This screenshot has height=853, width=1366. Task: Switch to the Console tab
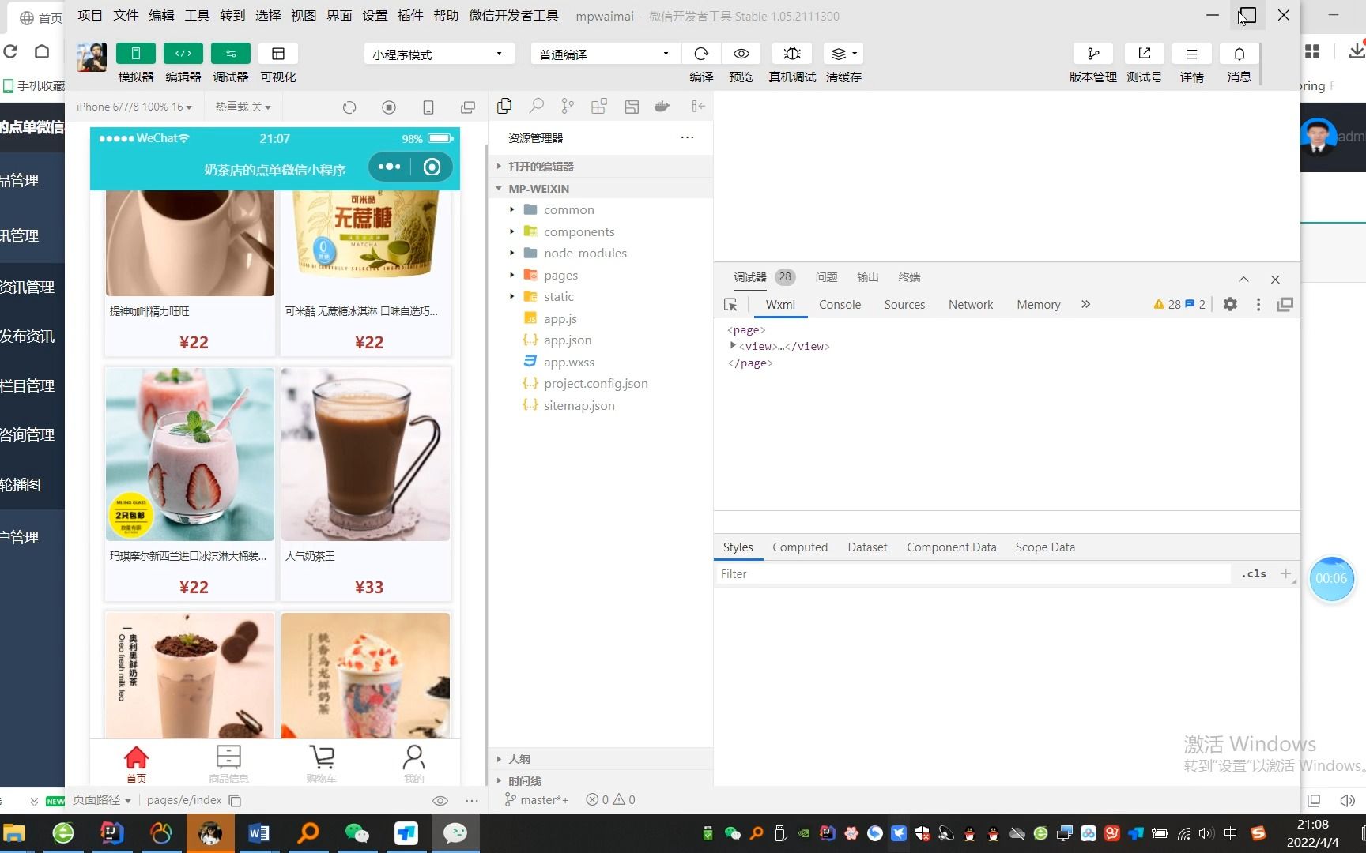tap(840, 304)
